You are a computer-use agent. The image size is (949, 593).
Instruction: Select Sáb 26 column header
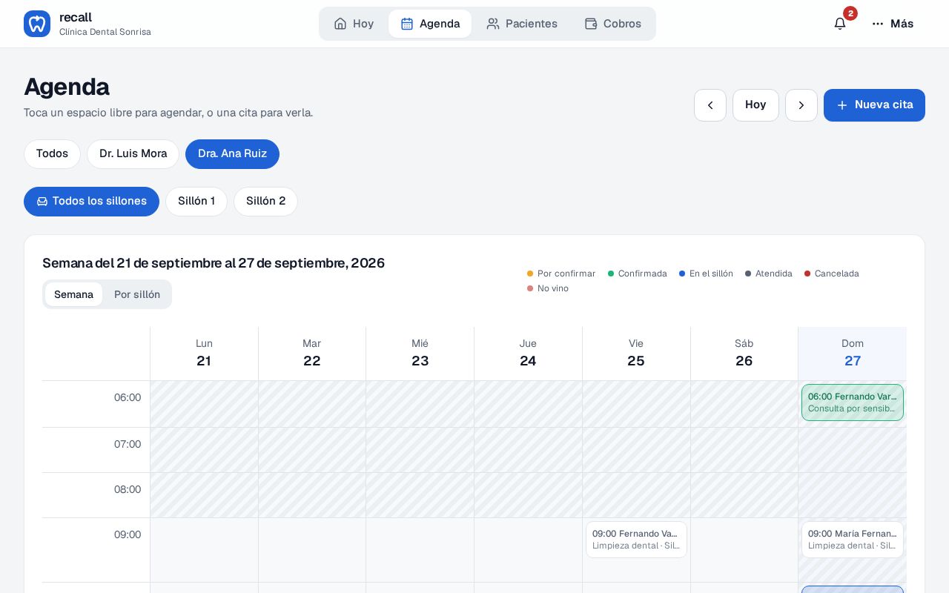coord(744,354)
